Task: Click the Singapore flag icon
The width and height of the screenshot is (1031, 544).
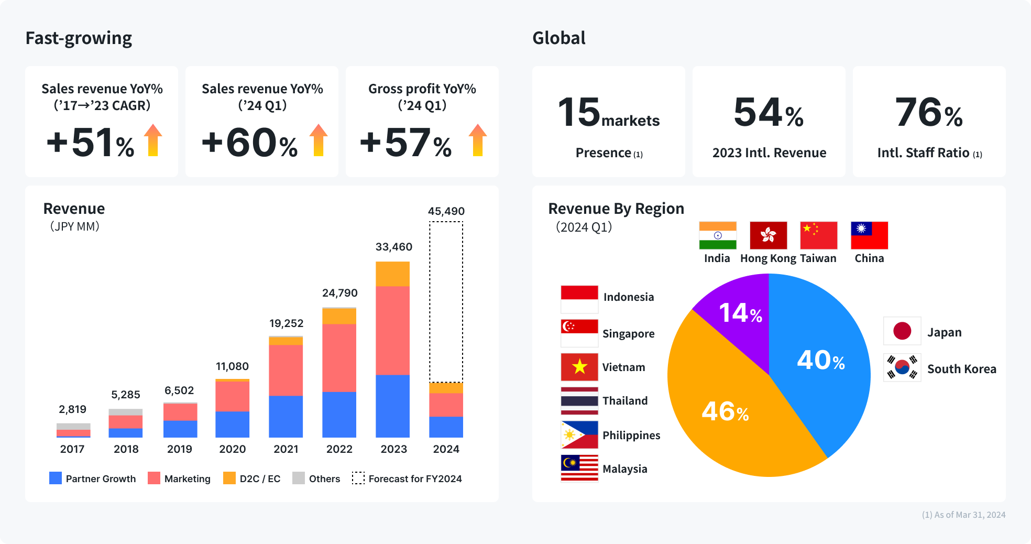Action: coord(579,333)
